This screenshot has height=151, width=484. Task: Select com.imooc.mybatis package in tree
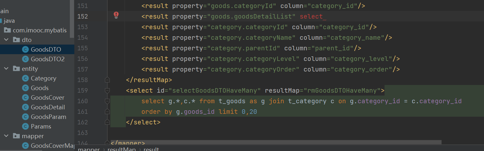point(40,30)
